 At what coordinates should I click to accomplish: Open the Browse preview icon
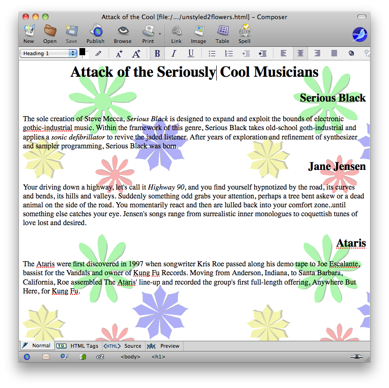[x=123, y=34]
